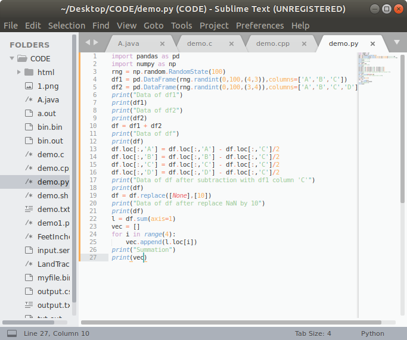This screenshot has width=407, height=340.
Task: Open demo.py in the sidebar
Action: tap(53, 182)
